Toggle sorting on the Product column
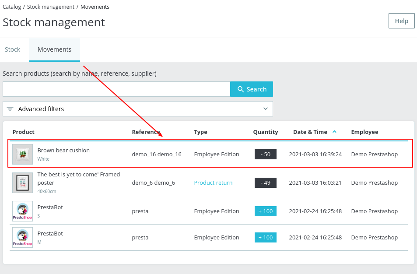This screenshot has width=417, height=274. 24,132
